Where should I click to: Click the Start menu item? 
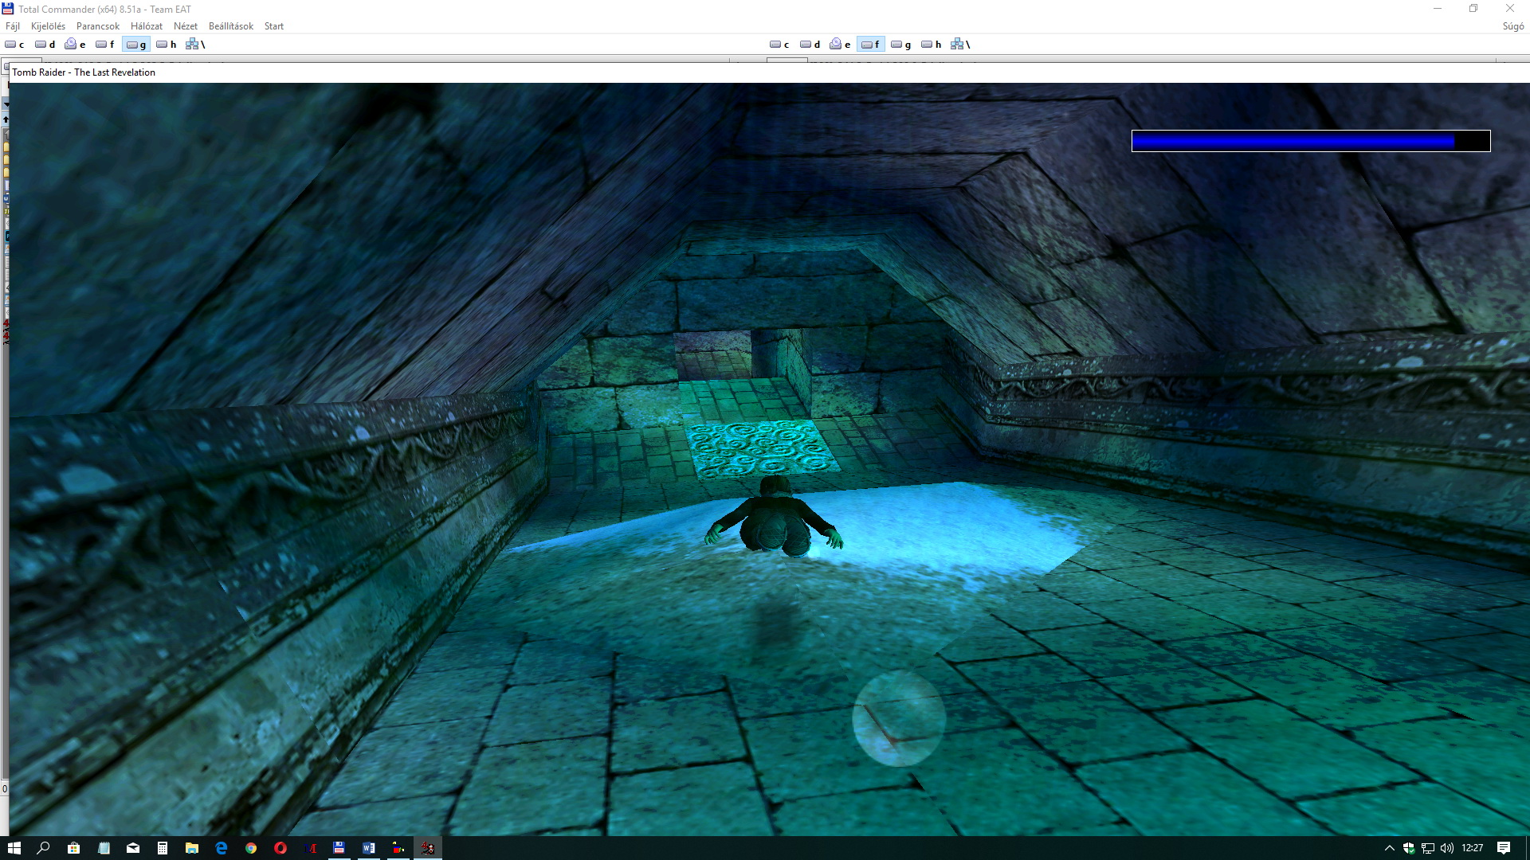click(274, 26)
